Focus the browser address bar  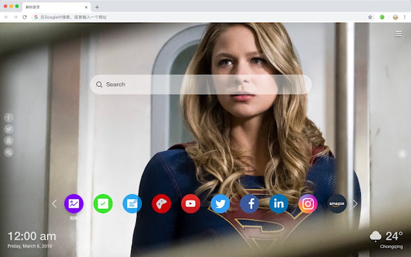pos(203,17)
